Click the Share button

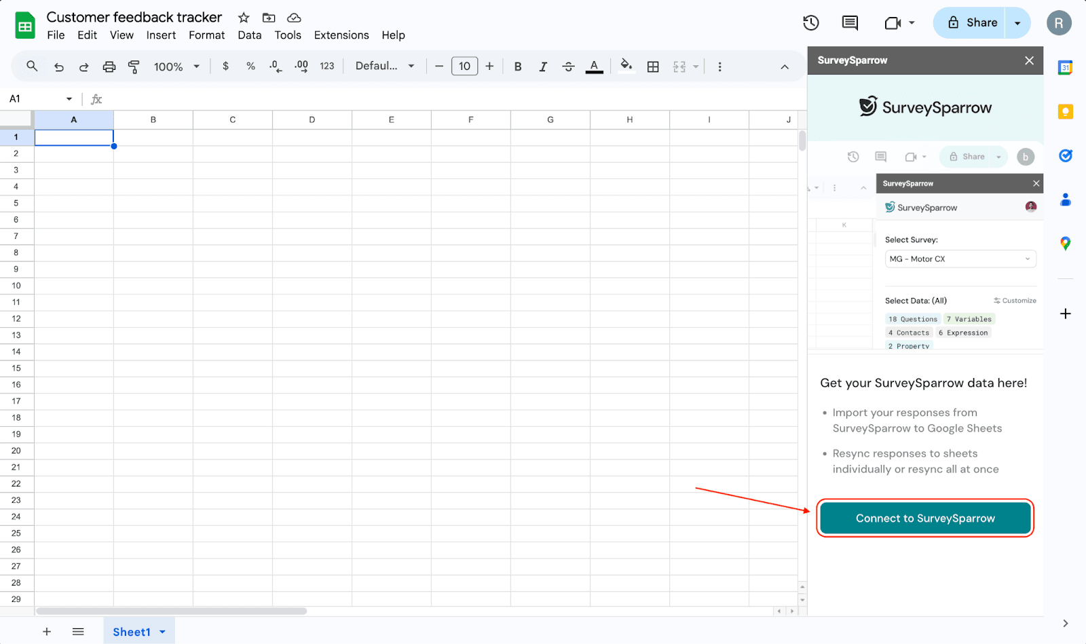pos(971,23)
